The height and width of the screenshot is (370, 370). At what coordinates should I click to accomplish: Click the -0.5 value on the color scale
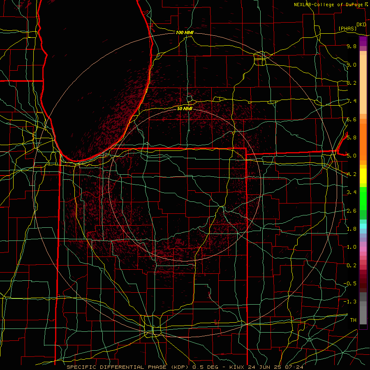[x=350, y=283]
